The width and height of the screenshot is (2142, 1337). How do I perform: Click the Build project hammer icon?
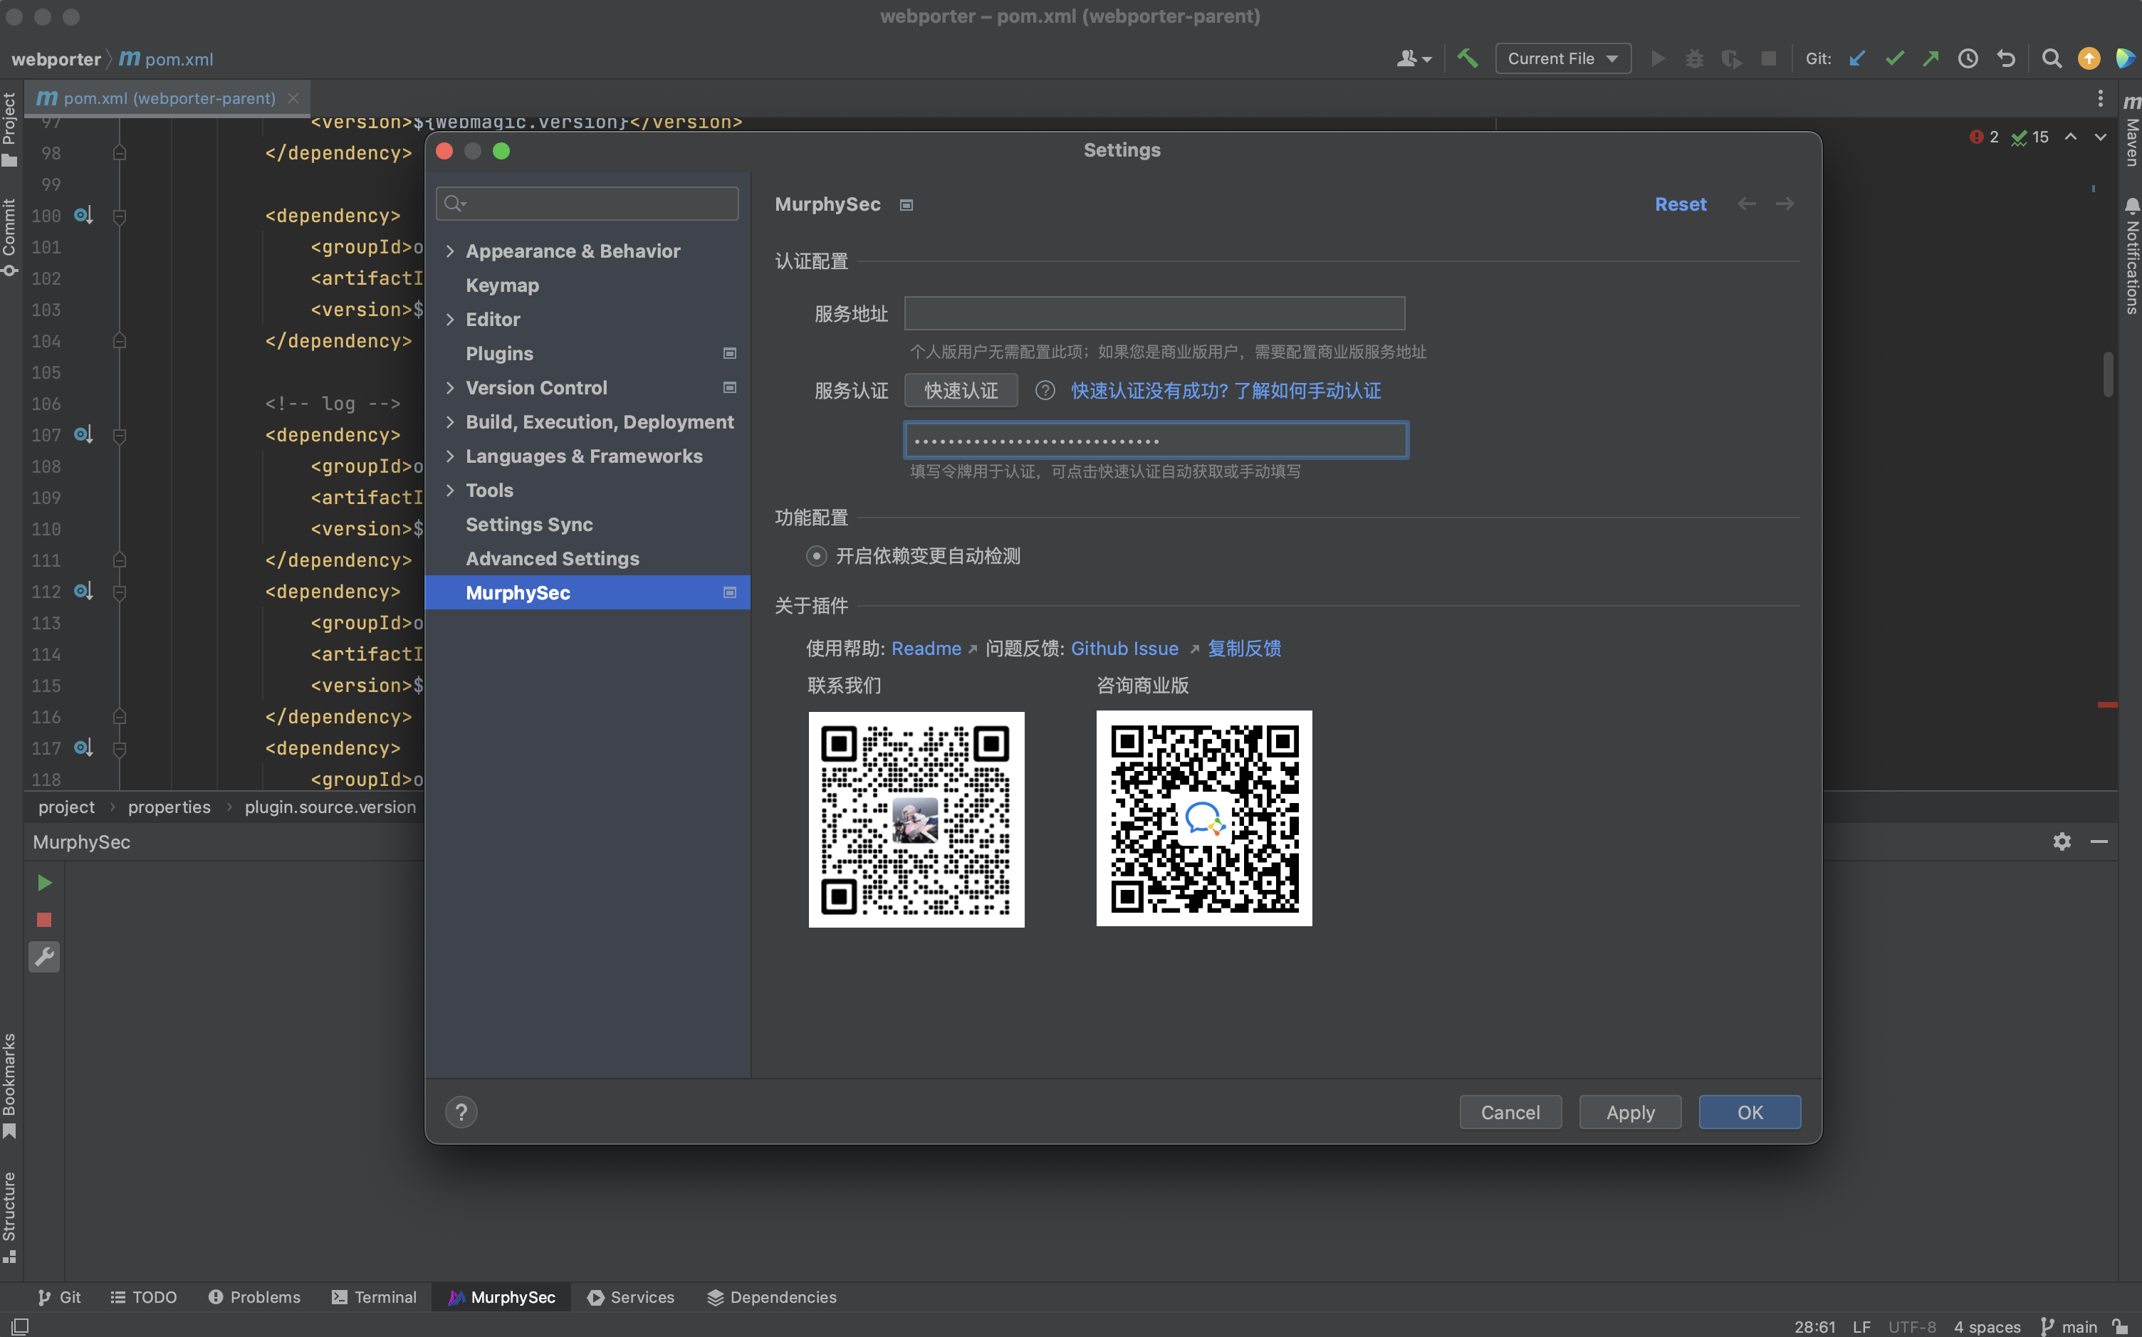pos(1467,58)
